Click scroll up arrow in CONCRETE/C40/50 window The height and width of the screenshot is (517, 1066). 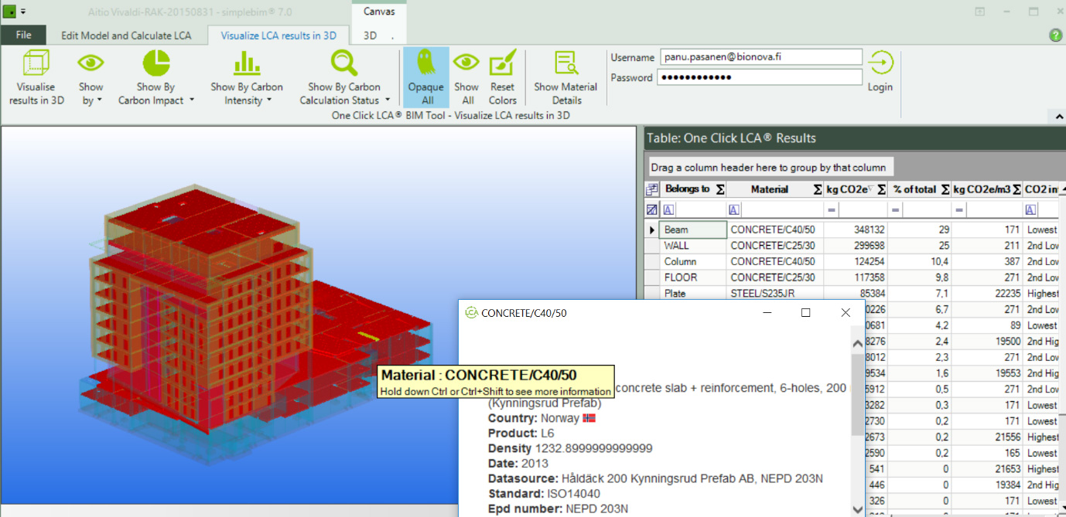(x=856, y=345)
